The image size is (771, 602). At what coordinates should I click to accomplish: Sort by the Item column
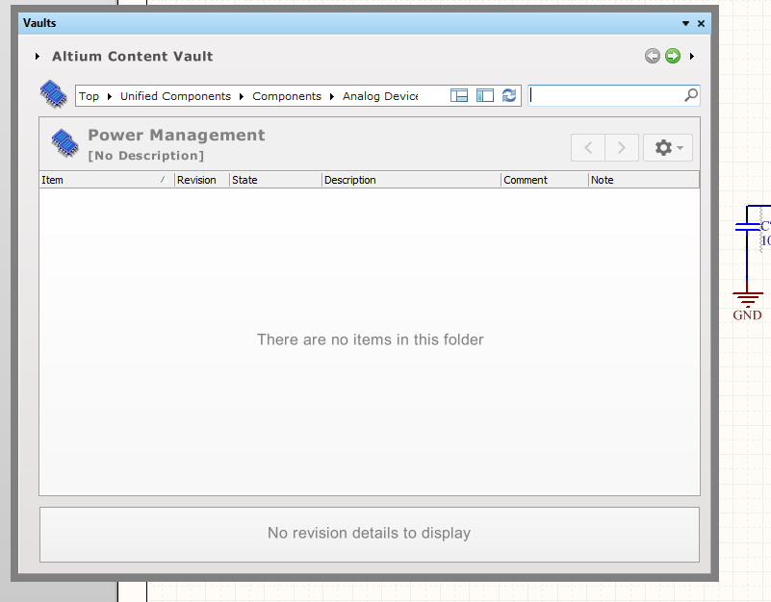click(106, 180)
